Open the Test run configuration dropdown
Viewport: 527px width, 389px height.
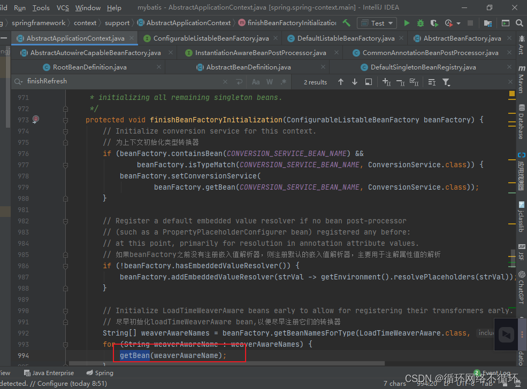[x=391, y=24]
